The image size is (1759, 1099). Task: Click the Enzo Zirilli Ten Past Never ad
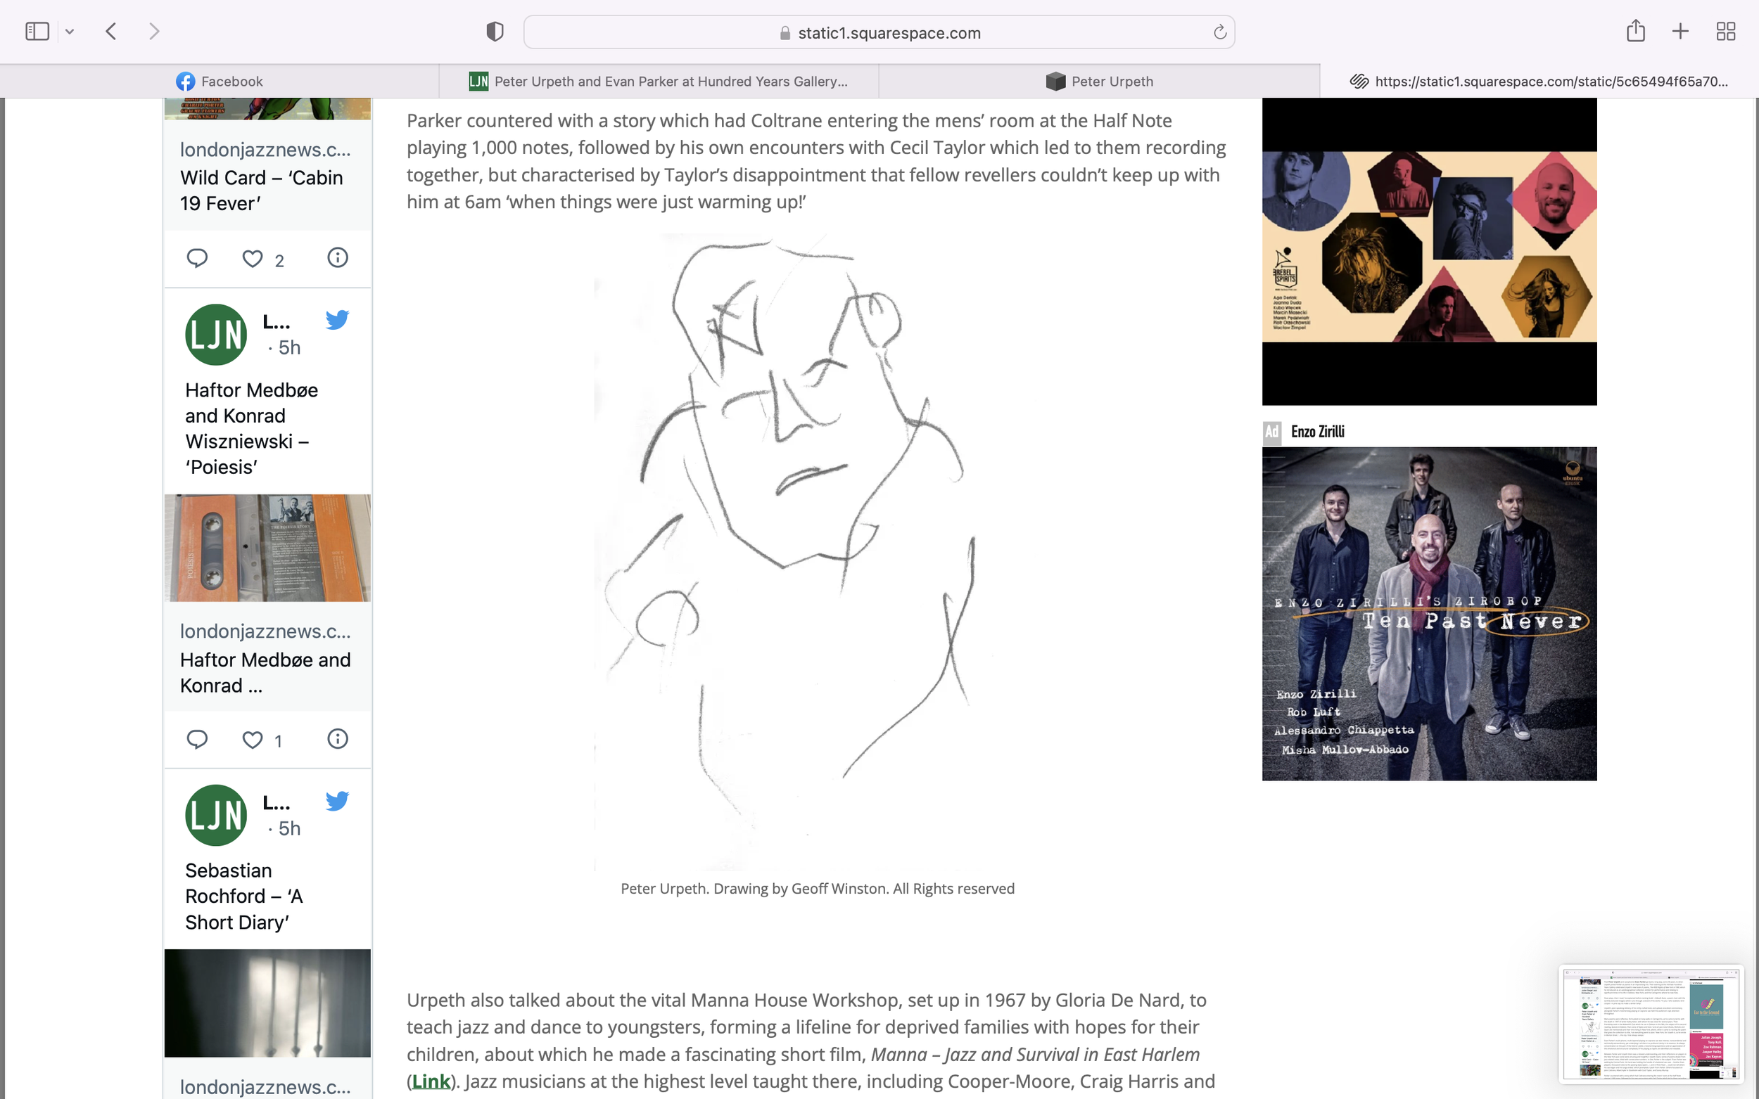[x=1429, y=613]
